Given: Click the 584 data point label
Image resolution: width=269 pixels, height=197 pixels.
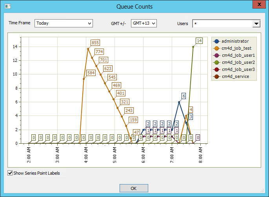Looking at the screenshot, I should [91, 73].
